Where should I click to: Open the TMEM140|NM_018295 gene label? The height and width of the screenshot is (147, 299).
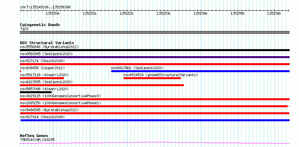pos(37,140)
